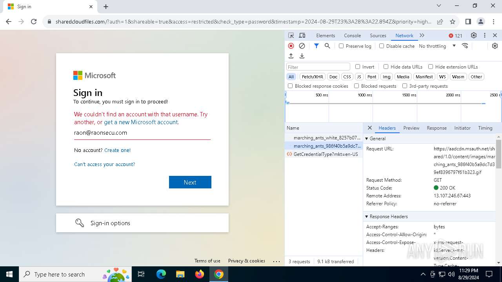
Task: Open tab search chevron in title bar
Action: (x=439, y=6)
